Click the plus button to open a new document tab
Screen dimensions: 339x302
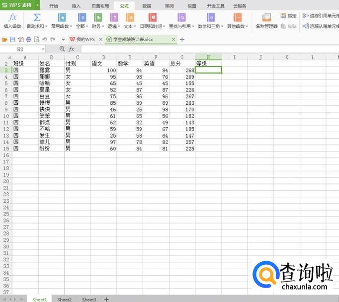(x=182, y=40)
